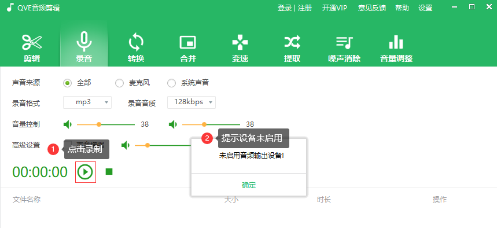The image size is (497, 228).
Task: Click the 高级设置 row speaker icon
Action: [x=126, y=145]
